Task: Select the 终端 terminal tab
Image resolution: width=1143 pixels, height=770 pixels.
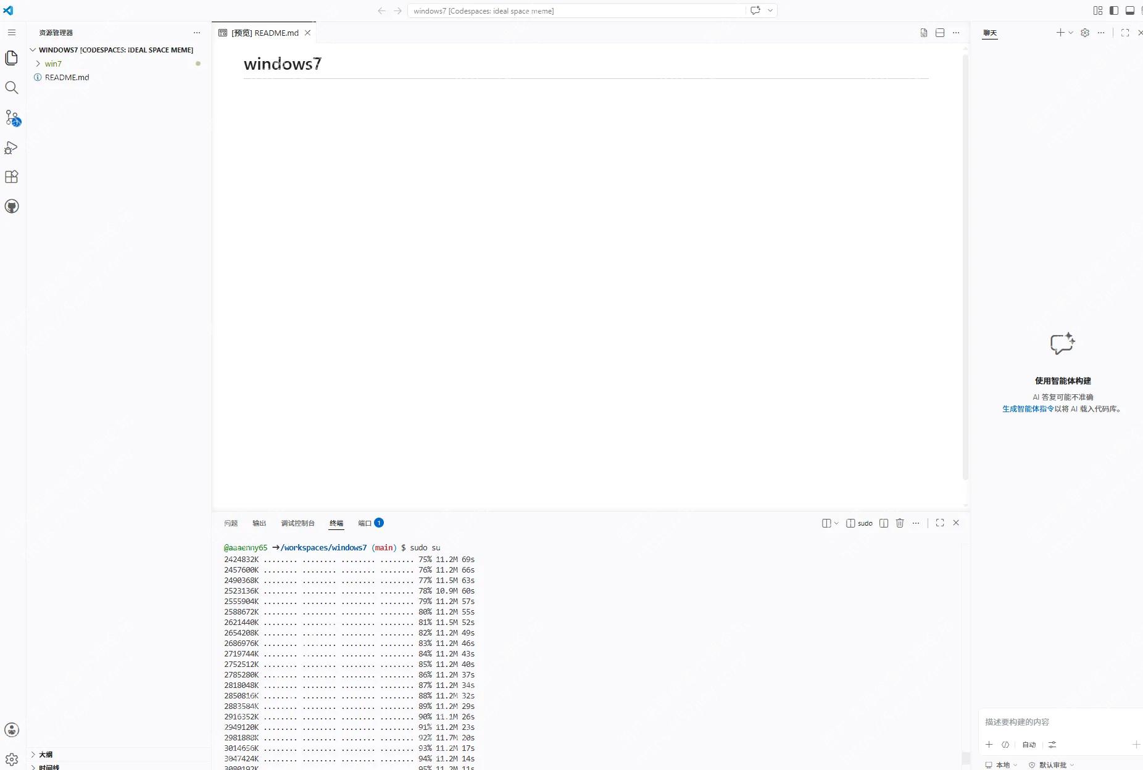Action: [x=336, y=523]
